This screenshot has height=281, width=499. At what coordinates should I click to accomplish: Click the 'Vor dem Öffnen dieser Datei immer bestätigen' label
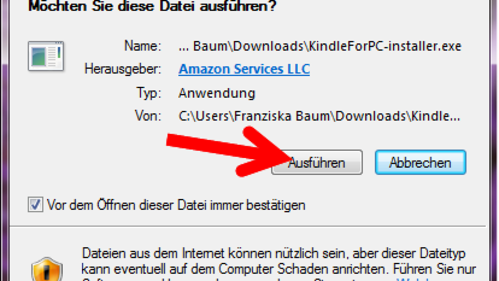[x=176, y=205]
